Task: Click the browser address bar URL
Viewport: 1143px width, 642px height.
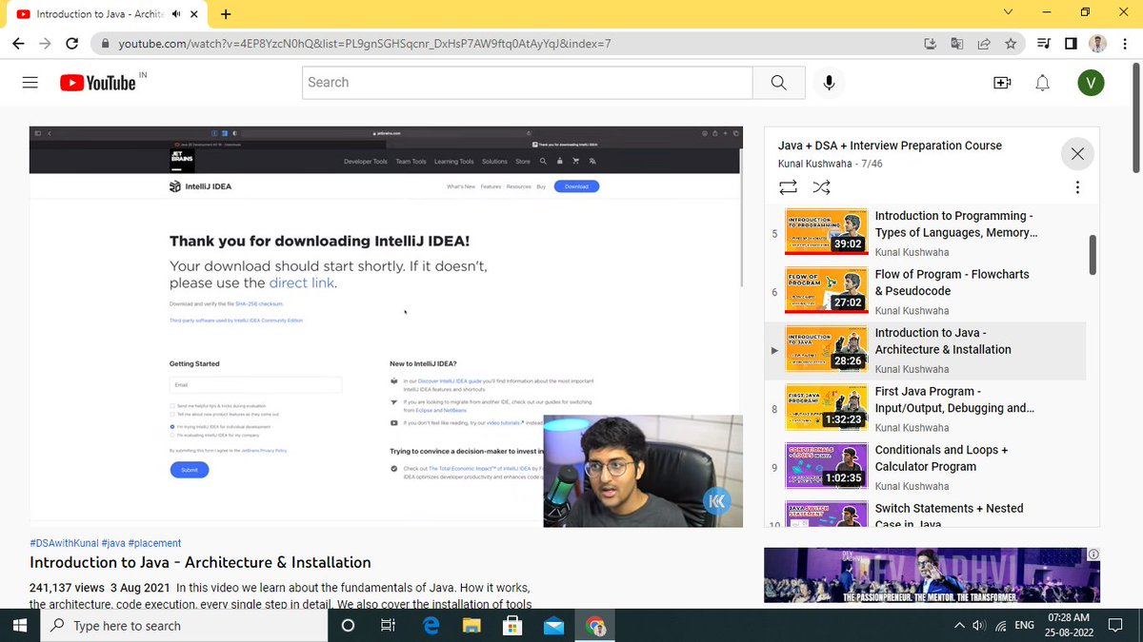Action: point(364,44)
